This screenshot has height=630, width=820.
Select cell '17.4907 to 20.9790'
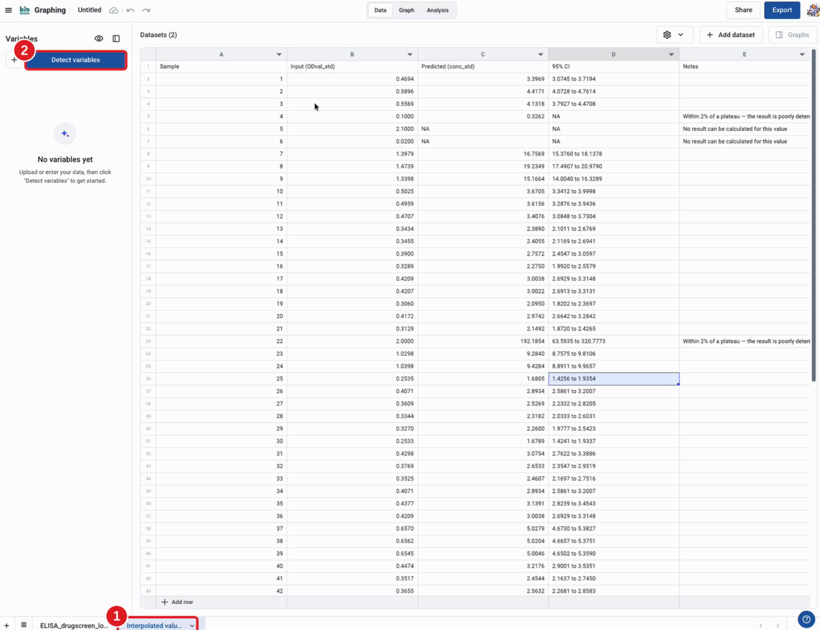pyautogui.click(x=614, y=166)
